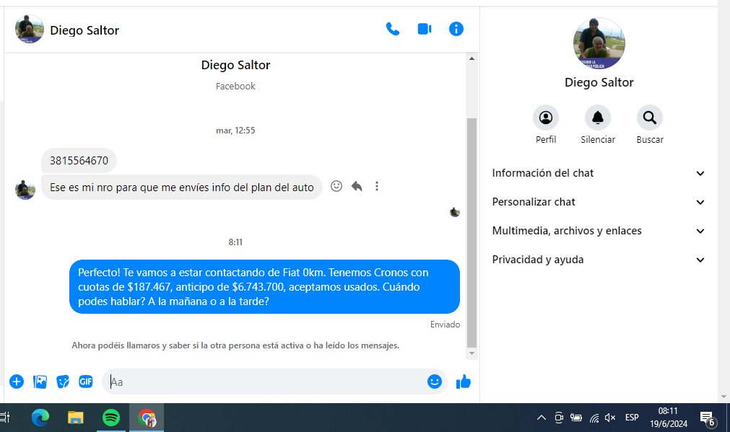Start a video call in the chat header
The image size is (730, 432).
(x=424, y=30)
